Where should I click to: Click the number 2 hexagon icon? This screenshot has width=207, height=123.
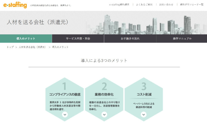(x=104, y=86)
